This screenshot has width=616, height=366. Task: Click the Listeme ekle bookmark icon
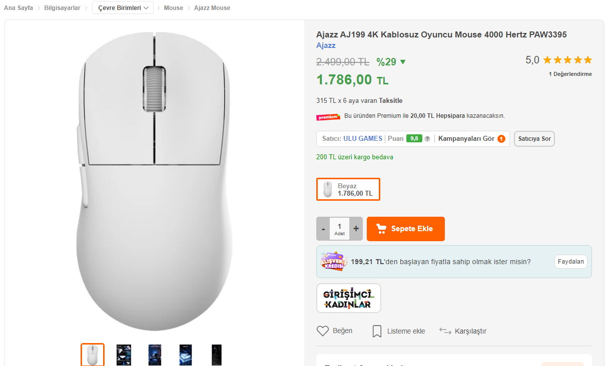pyautogui.click(x=377, y=331)
